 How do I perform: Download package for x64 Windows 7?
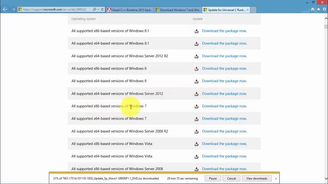tap(224, 119)
